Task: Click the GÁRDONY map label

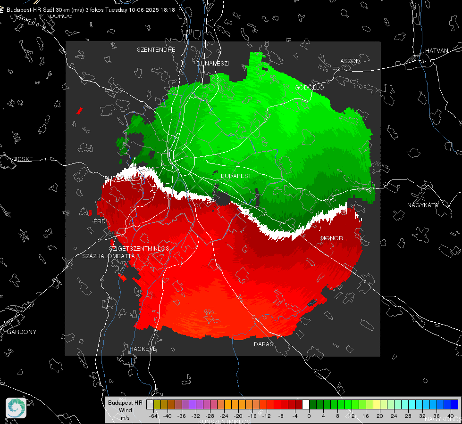Action: pyautogui.click(x=22, y=332)
